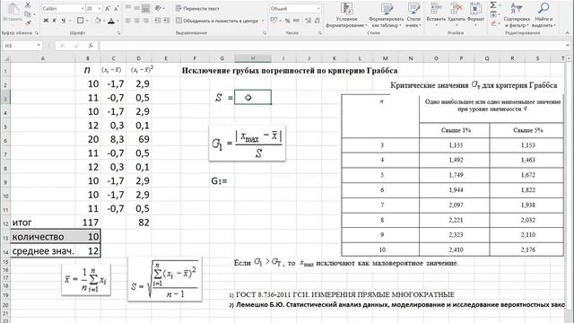The image size is (574, 323).
Task: Open the borders dropdown arrow
Action: click(87, 21)
